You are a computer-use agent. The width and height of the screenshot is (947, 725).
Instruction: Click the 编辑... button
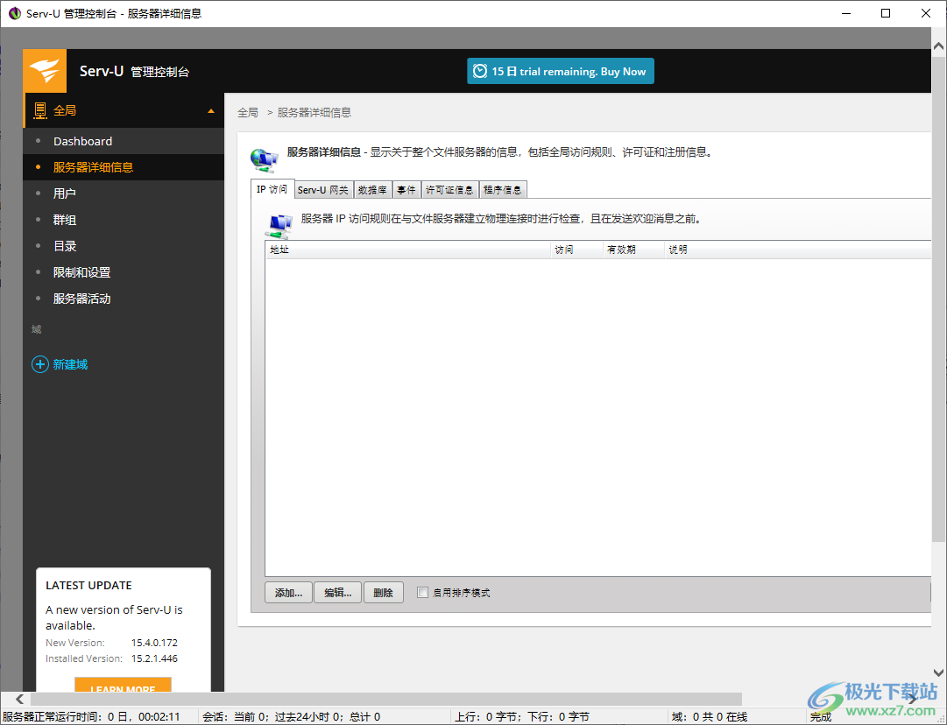coord(337,593)
